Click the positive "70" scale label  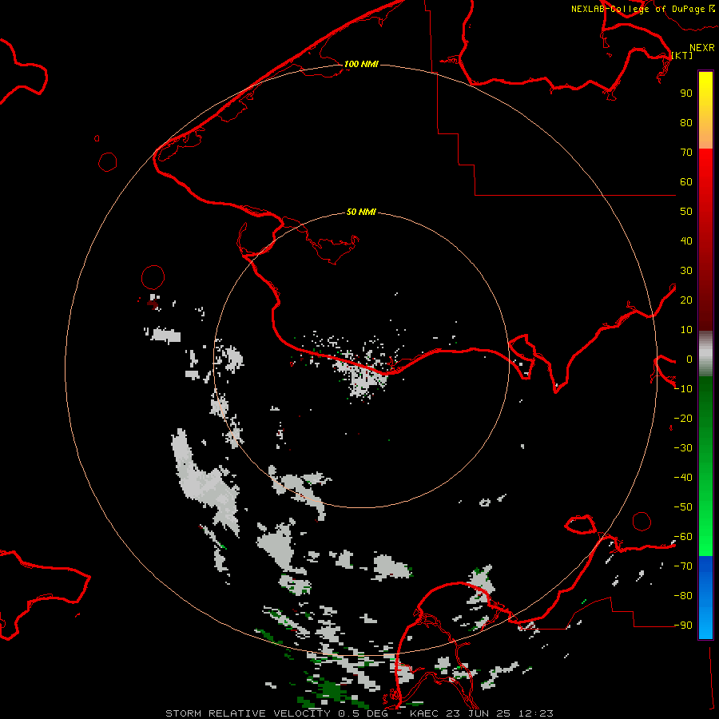click(x=686, y=153)
